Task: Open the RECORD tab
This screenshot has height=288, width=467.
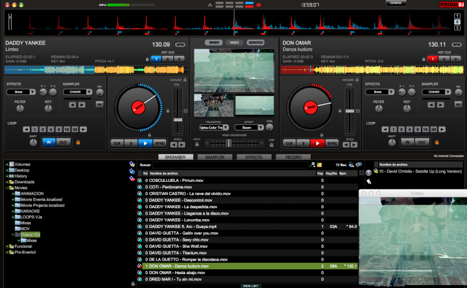Action: click(x=294, y=157)
